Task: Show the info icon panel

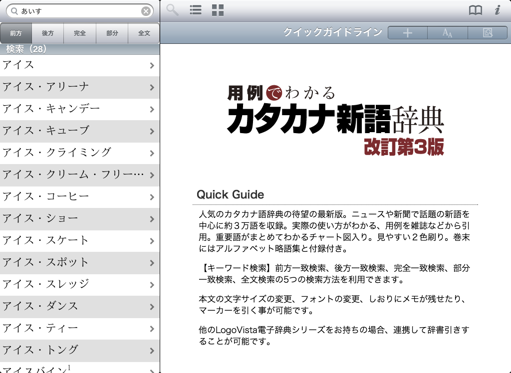Action: pyautogui.click(x=497, y=10)
